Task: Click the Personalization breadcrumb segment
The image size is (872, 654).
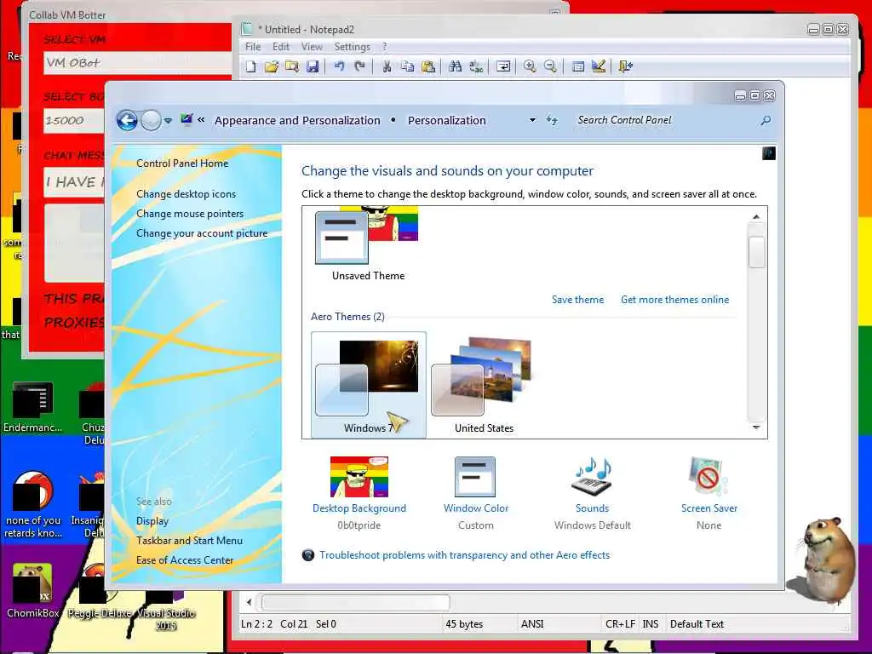Action: coord(446,121)
